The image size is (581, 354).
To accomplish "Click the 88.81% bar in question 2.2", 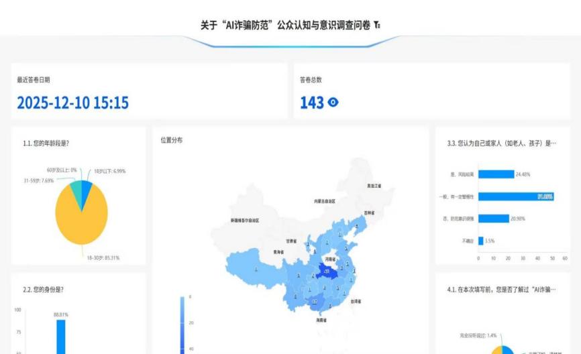I will (61, 337).
